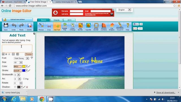Image resolution: width=181 pixels, height=102 pixels.
Task: Align text left in Add Text panel
Action: [3, 54]
